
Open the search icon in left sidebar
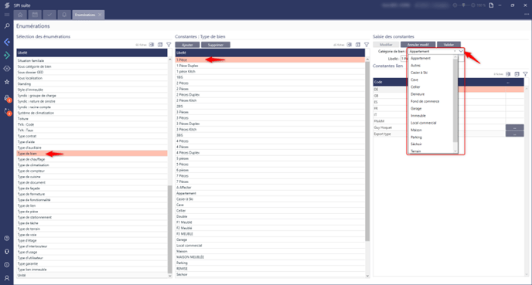pyautogui.click(x=6, y=26)
